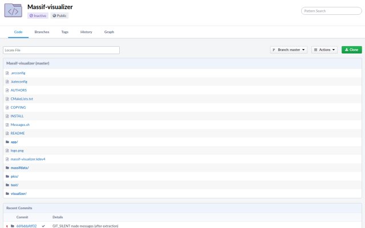
Task: Open the .kateconfig file
Action: (19, 82)
